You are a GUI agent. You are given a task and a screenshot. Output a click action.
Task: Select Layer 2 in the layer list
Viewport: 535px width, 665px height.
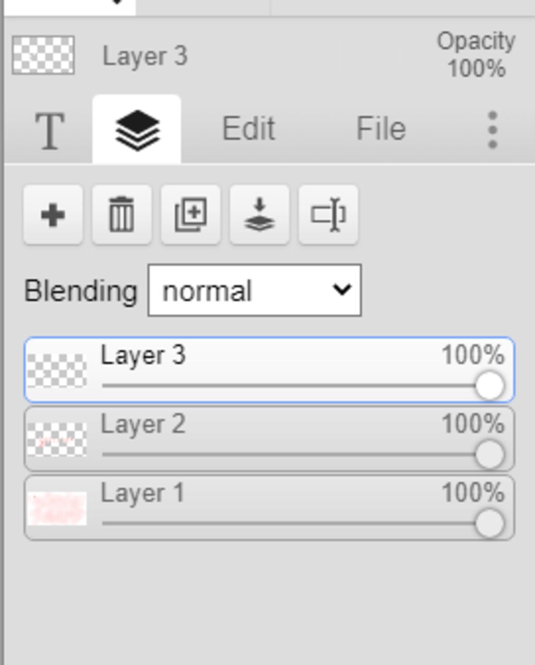[x=270, y=439]
